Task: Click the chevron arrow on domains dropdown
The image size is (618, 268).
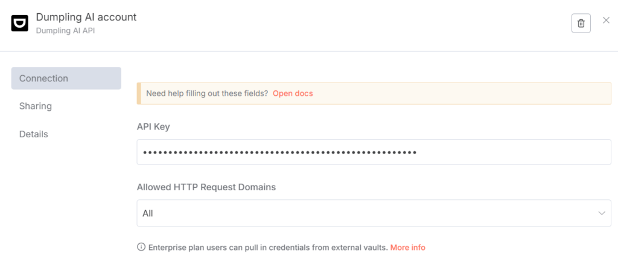Action: coord(601,213)
